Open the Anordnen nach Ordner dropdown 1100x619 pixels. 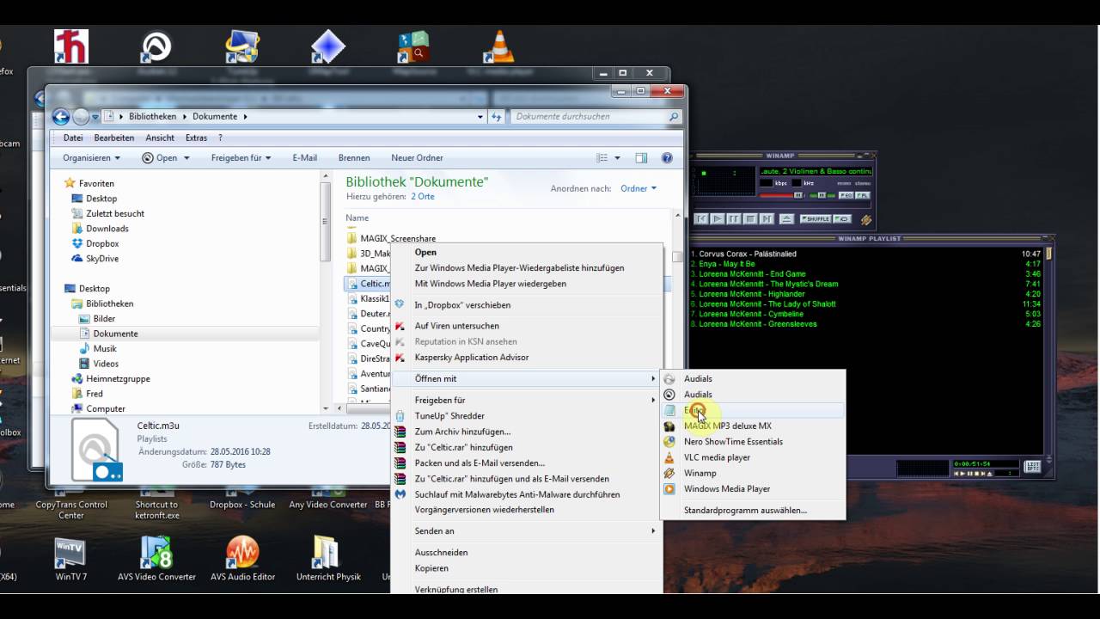pyautogui.click(x=639, y=188)
